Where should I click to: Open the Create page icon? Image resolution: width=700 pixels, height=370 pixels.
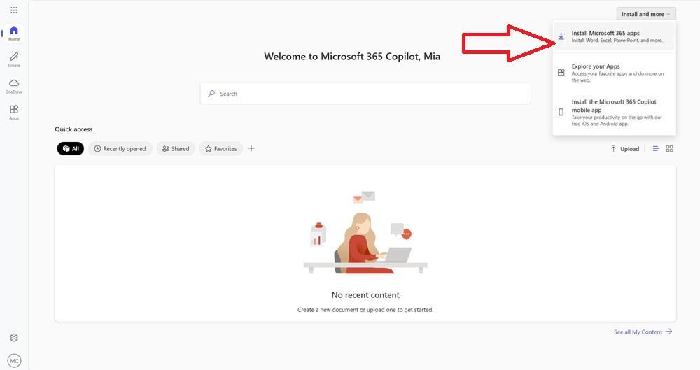[14, 59]
